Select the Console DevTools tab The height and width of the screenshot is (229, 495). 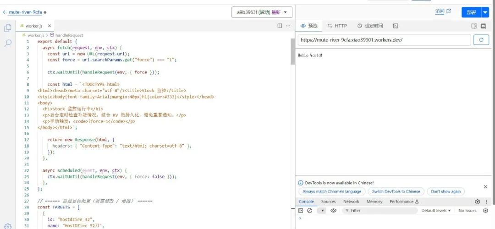306,202
